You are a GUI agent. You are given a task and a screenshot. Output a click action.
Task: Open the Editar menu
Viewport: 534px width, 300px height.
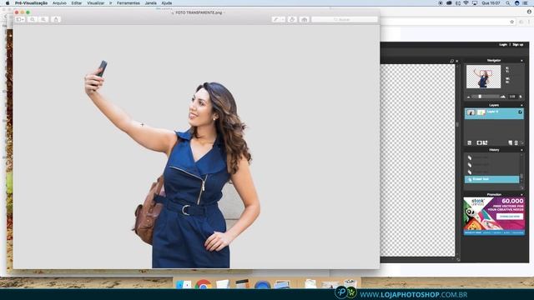pyautogui.click(x=76, y=3)
